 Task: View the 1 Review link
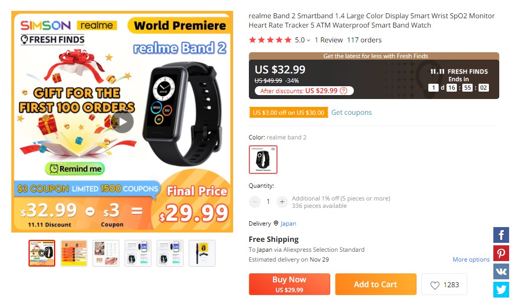click(329, 40)
